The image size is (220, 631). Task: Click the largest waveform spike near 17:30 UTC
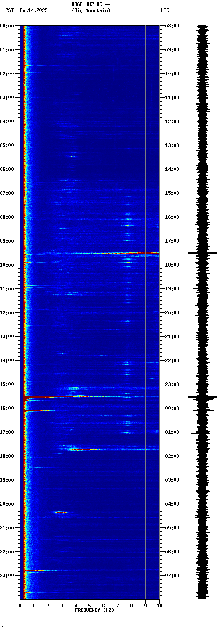[x=203, y=253]
